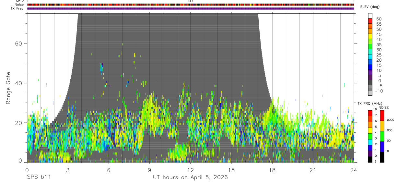Pick the blue segment of the NOISE colorbar
Image resolution: width=398 pixels, height=184 pixels.
pos(381,147)
